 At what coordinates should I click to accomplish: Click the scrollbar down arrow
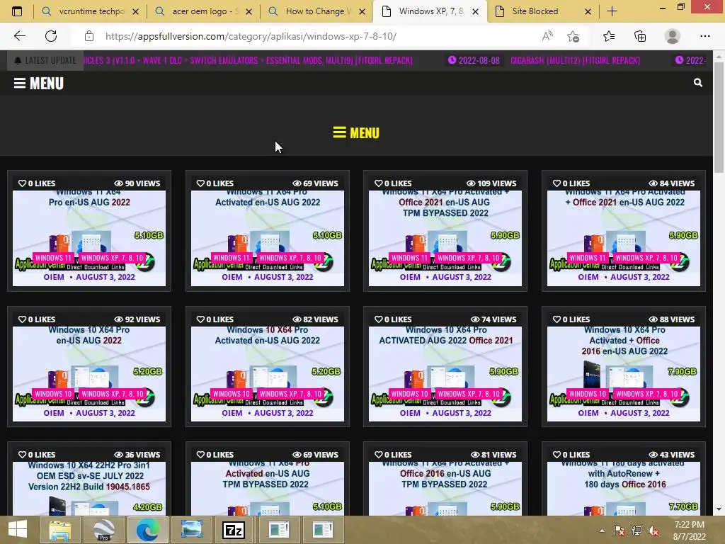(719, 509)
